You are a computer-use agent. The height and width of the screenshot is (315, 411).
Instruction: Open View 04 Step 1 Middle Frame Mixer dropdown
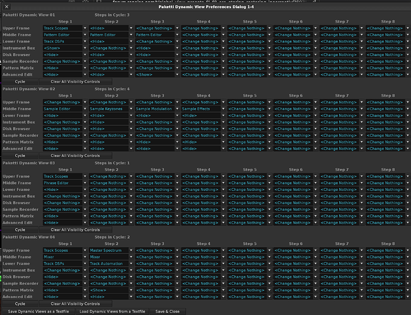point(65,257)
